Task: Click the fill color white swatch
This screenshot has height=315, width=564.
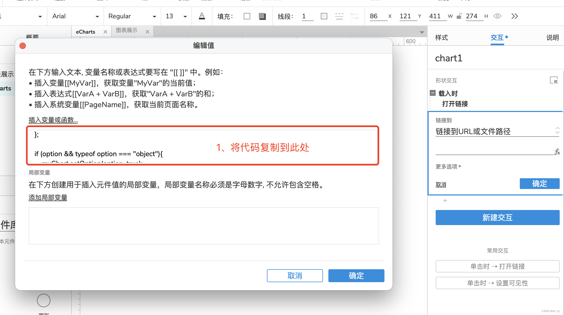Action: [247, 16]
